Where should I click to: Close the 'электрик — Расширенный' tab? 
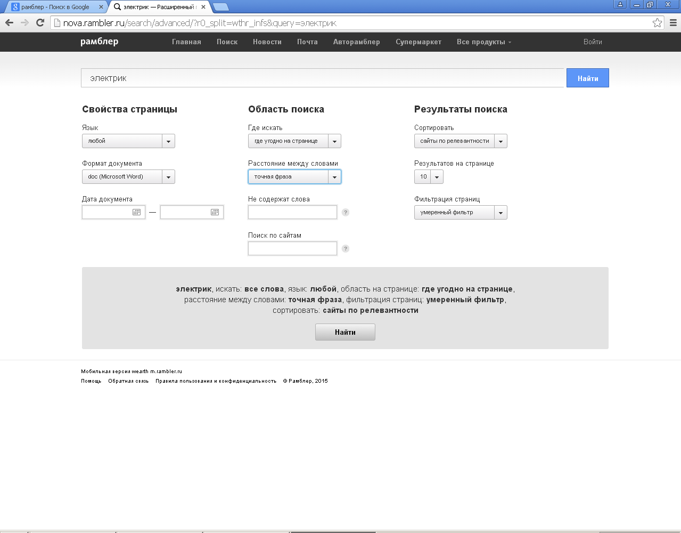coord(203,7)
